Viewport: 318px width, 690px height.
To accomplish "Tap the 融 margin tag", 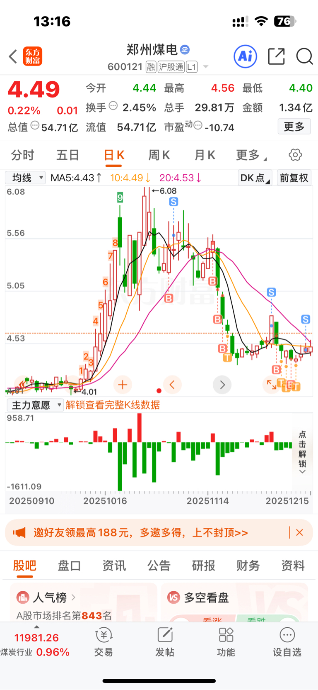I will coord(151,67).
